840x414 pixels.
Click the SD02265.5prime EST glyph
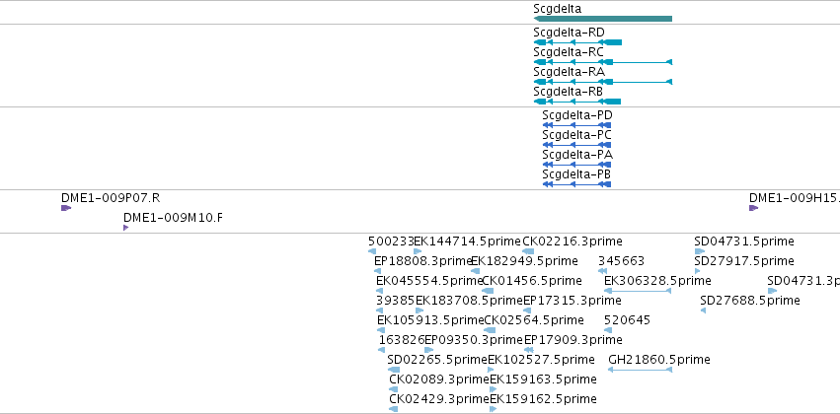394,370
